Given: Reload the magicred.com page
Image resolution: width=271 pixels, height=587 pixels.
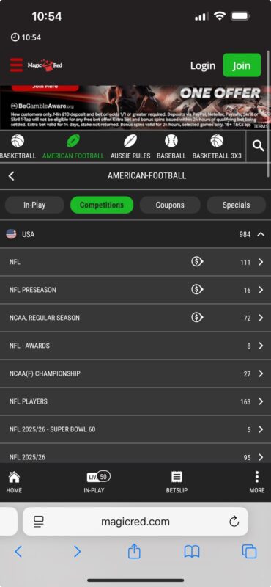Looking at the screenshot, I should (x=234, y=521).
